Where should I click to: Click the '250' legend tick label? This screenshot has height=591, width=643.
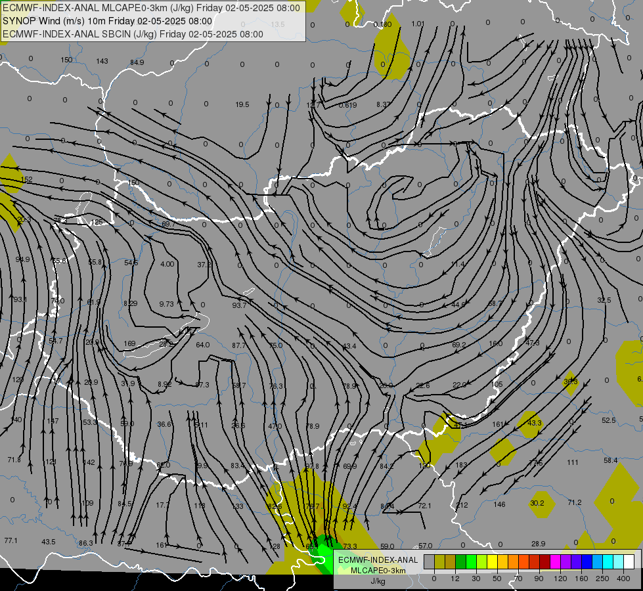pyautogui.click(x=602, y=579)
